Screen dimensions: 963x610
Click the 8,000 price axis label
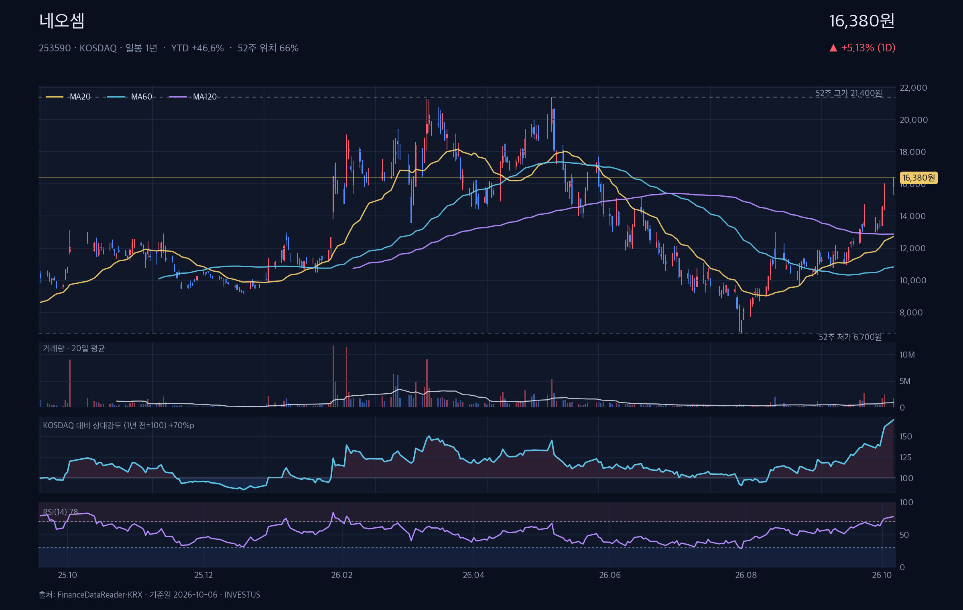pos(911,313)
